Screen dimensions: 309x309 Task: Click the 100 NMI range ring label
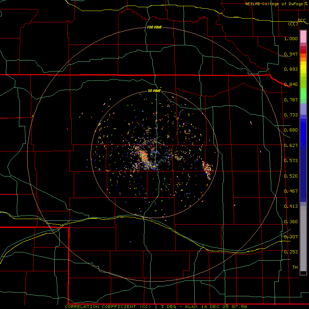[154, 27]
